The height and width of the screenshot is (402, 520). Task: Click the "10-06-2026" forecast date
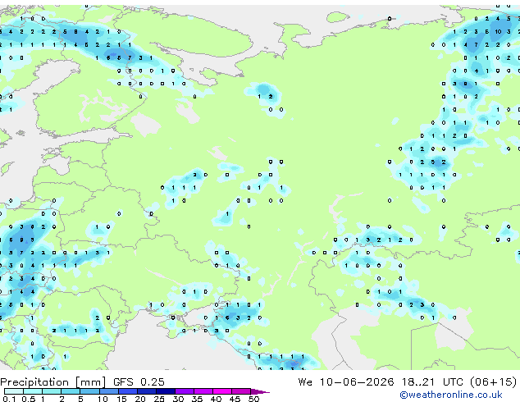click(x=357, y=382)
